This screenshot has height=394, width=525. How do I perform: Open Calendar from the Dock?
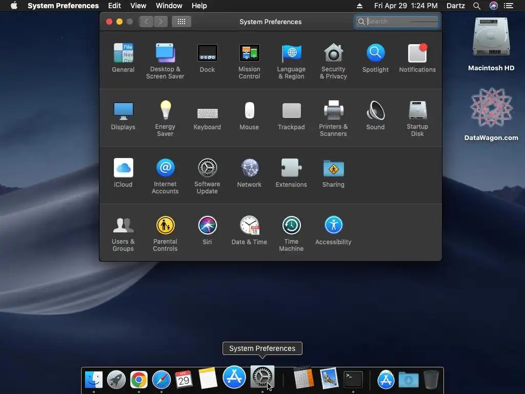coord(184,380)
